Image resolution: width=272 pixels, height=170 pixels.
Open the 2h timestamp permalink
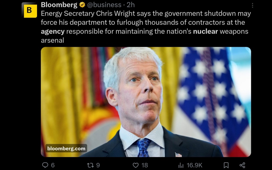pos(131,5)
